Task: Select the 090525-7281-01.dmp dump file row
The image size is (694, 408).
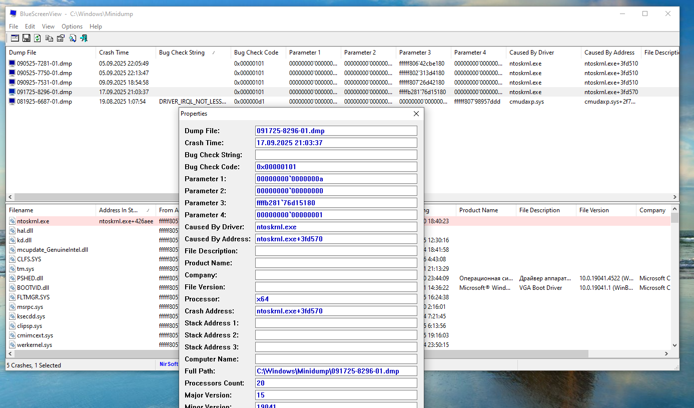Action: click(342, 64)
